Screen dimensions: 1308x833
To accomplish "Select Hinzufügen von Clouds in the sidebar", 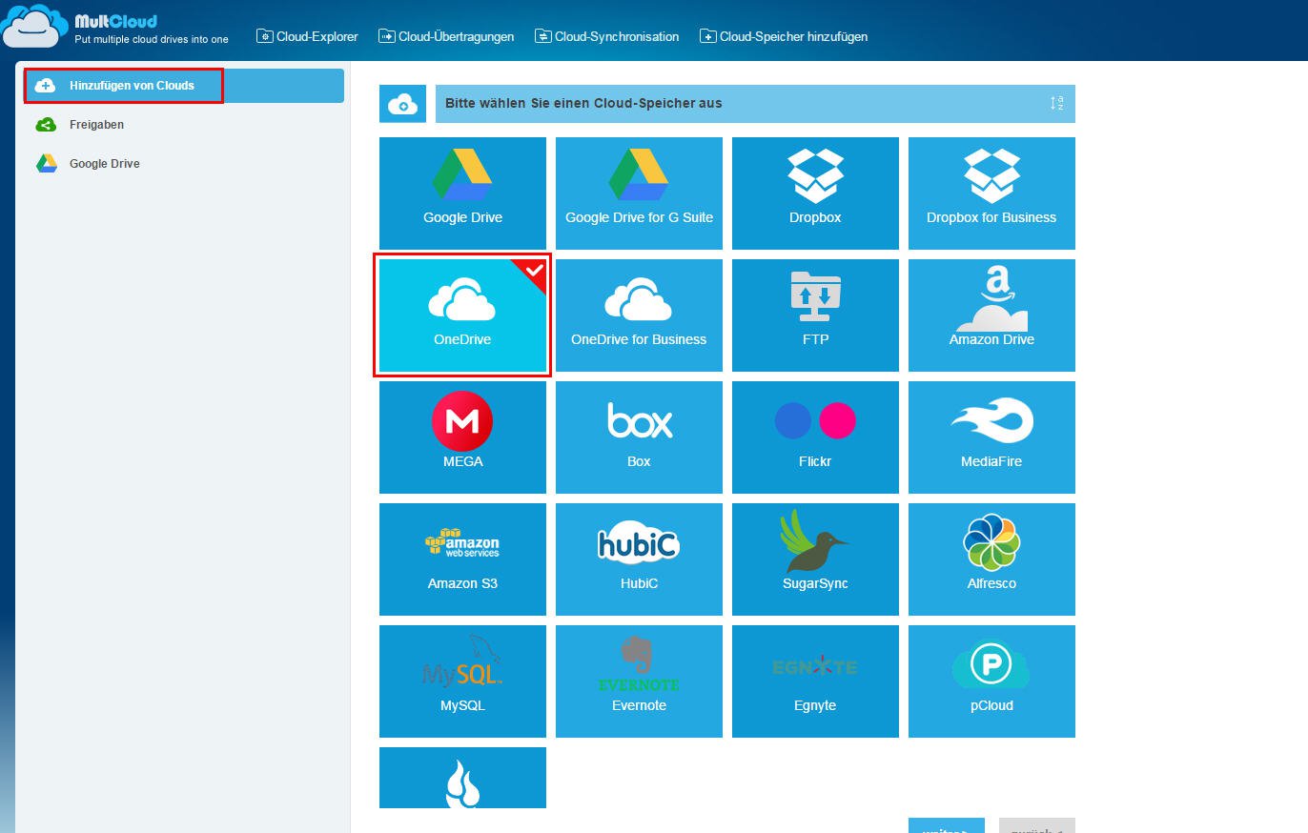I will [x=184, y=86].
